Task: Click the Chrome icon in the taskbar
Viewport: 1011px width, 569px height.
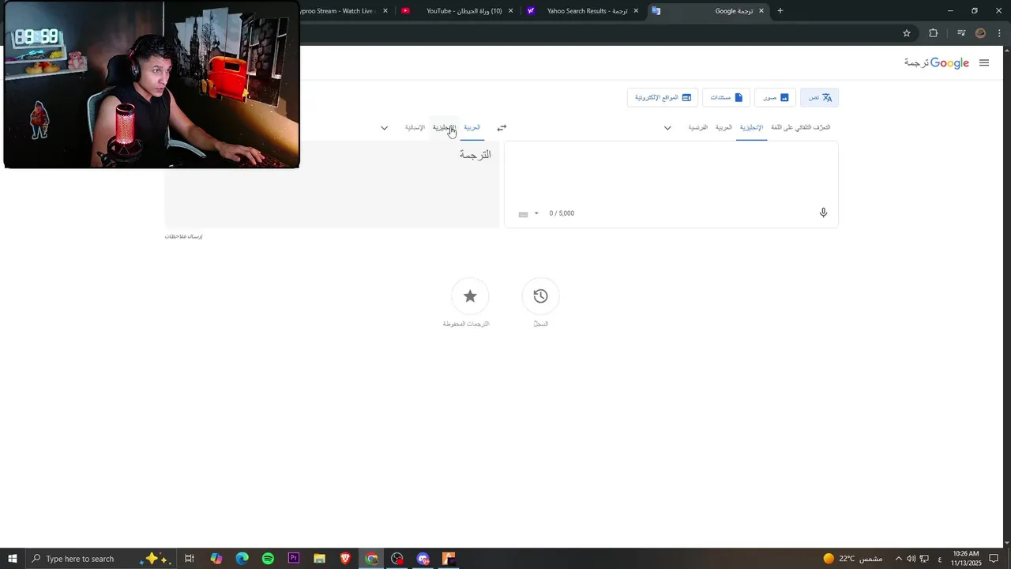Action: point(371,559)
